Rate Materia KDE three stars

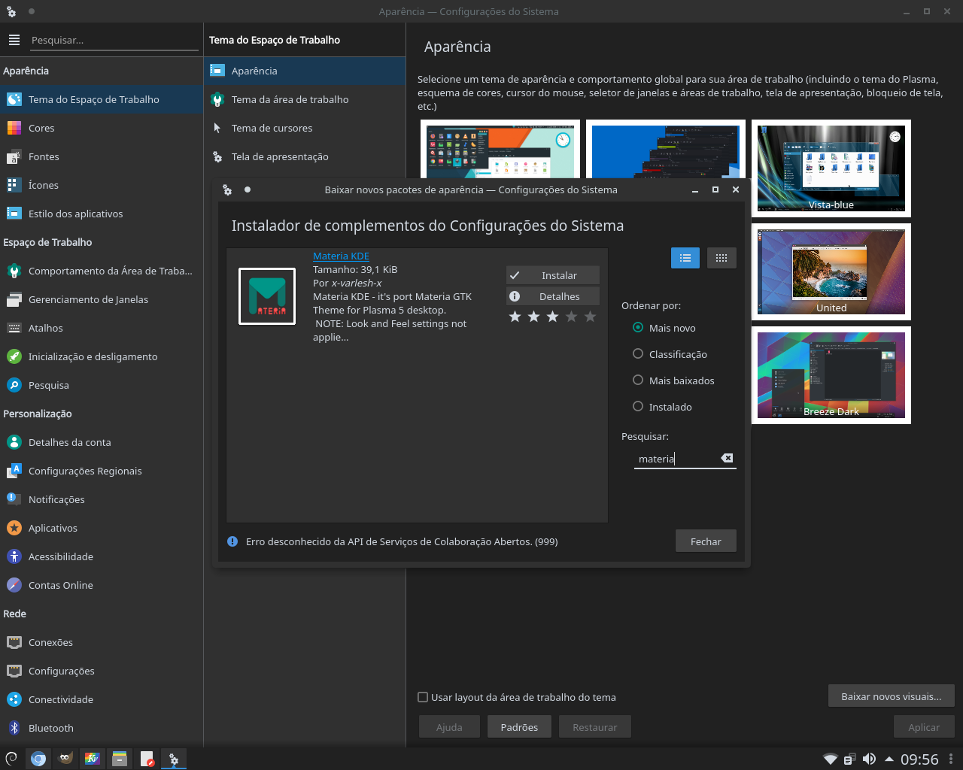(552, 317)
